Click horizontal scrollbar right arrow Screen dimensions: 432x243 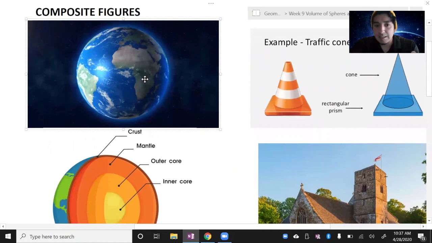coord(423,226)
